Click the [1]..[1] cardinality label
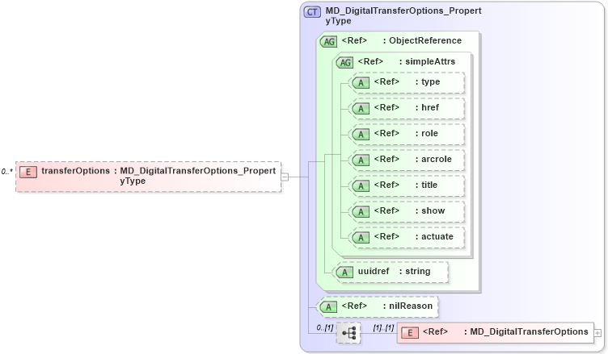Image resolution: width=608 pixels, height=354 pixels. (383, 327)
